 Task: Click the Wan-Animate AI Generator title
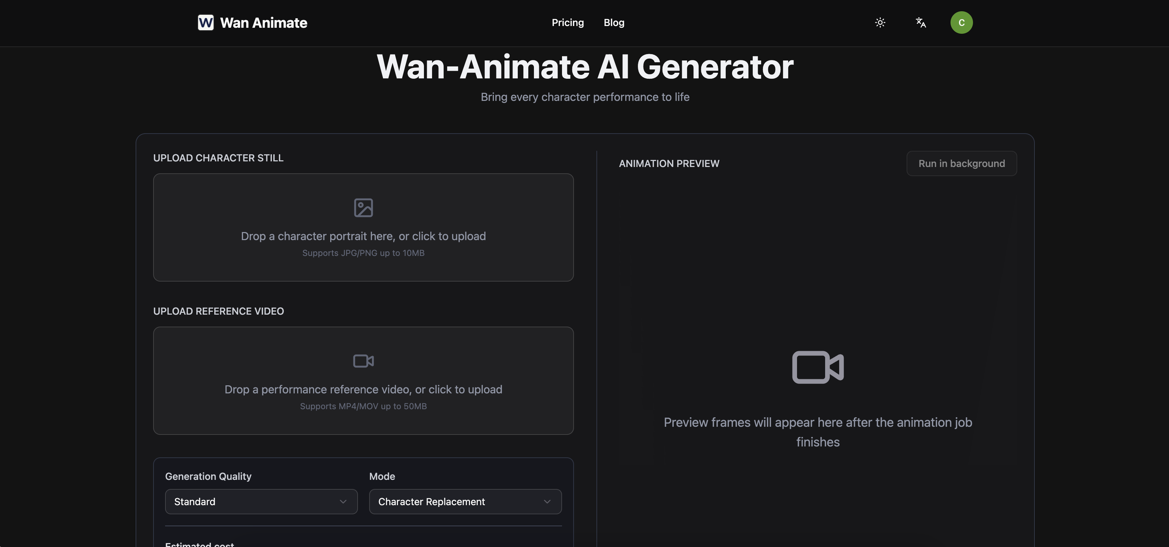[x=584, y=67]
